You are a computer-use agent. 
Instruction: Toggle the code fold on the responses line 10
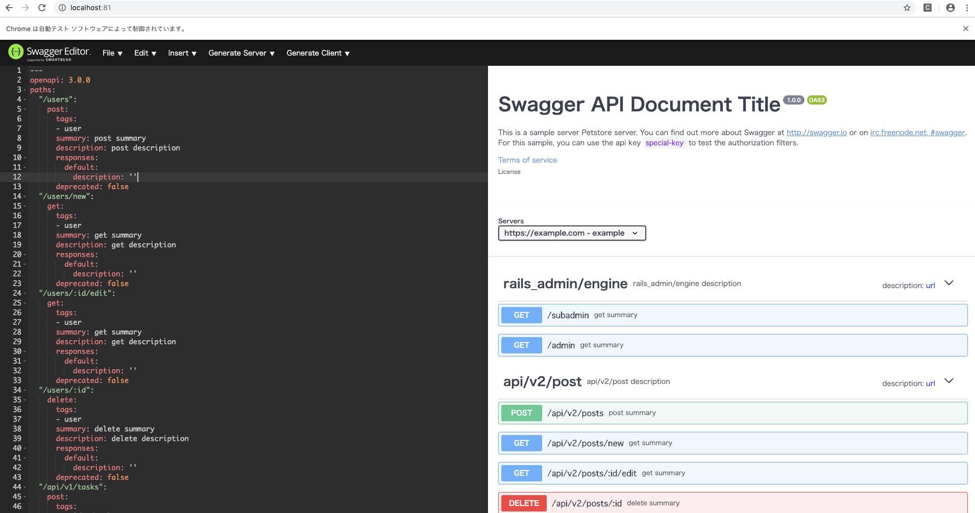tap(25, 158)
